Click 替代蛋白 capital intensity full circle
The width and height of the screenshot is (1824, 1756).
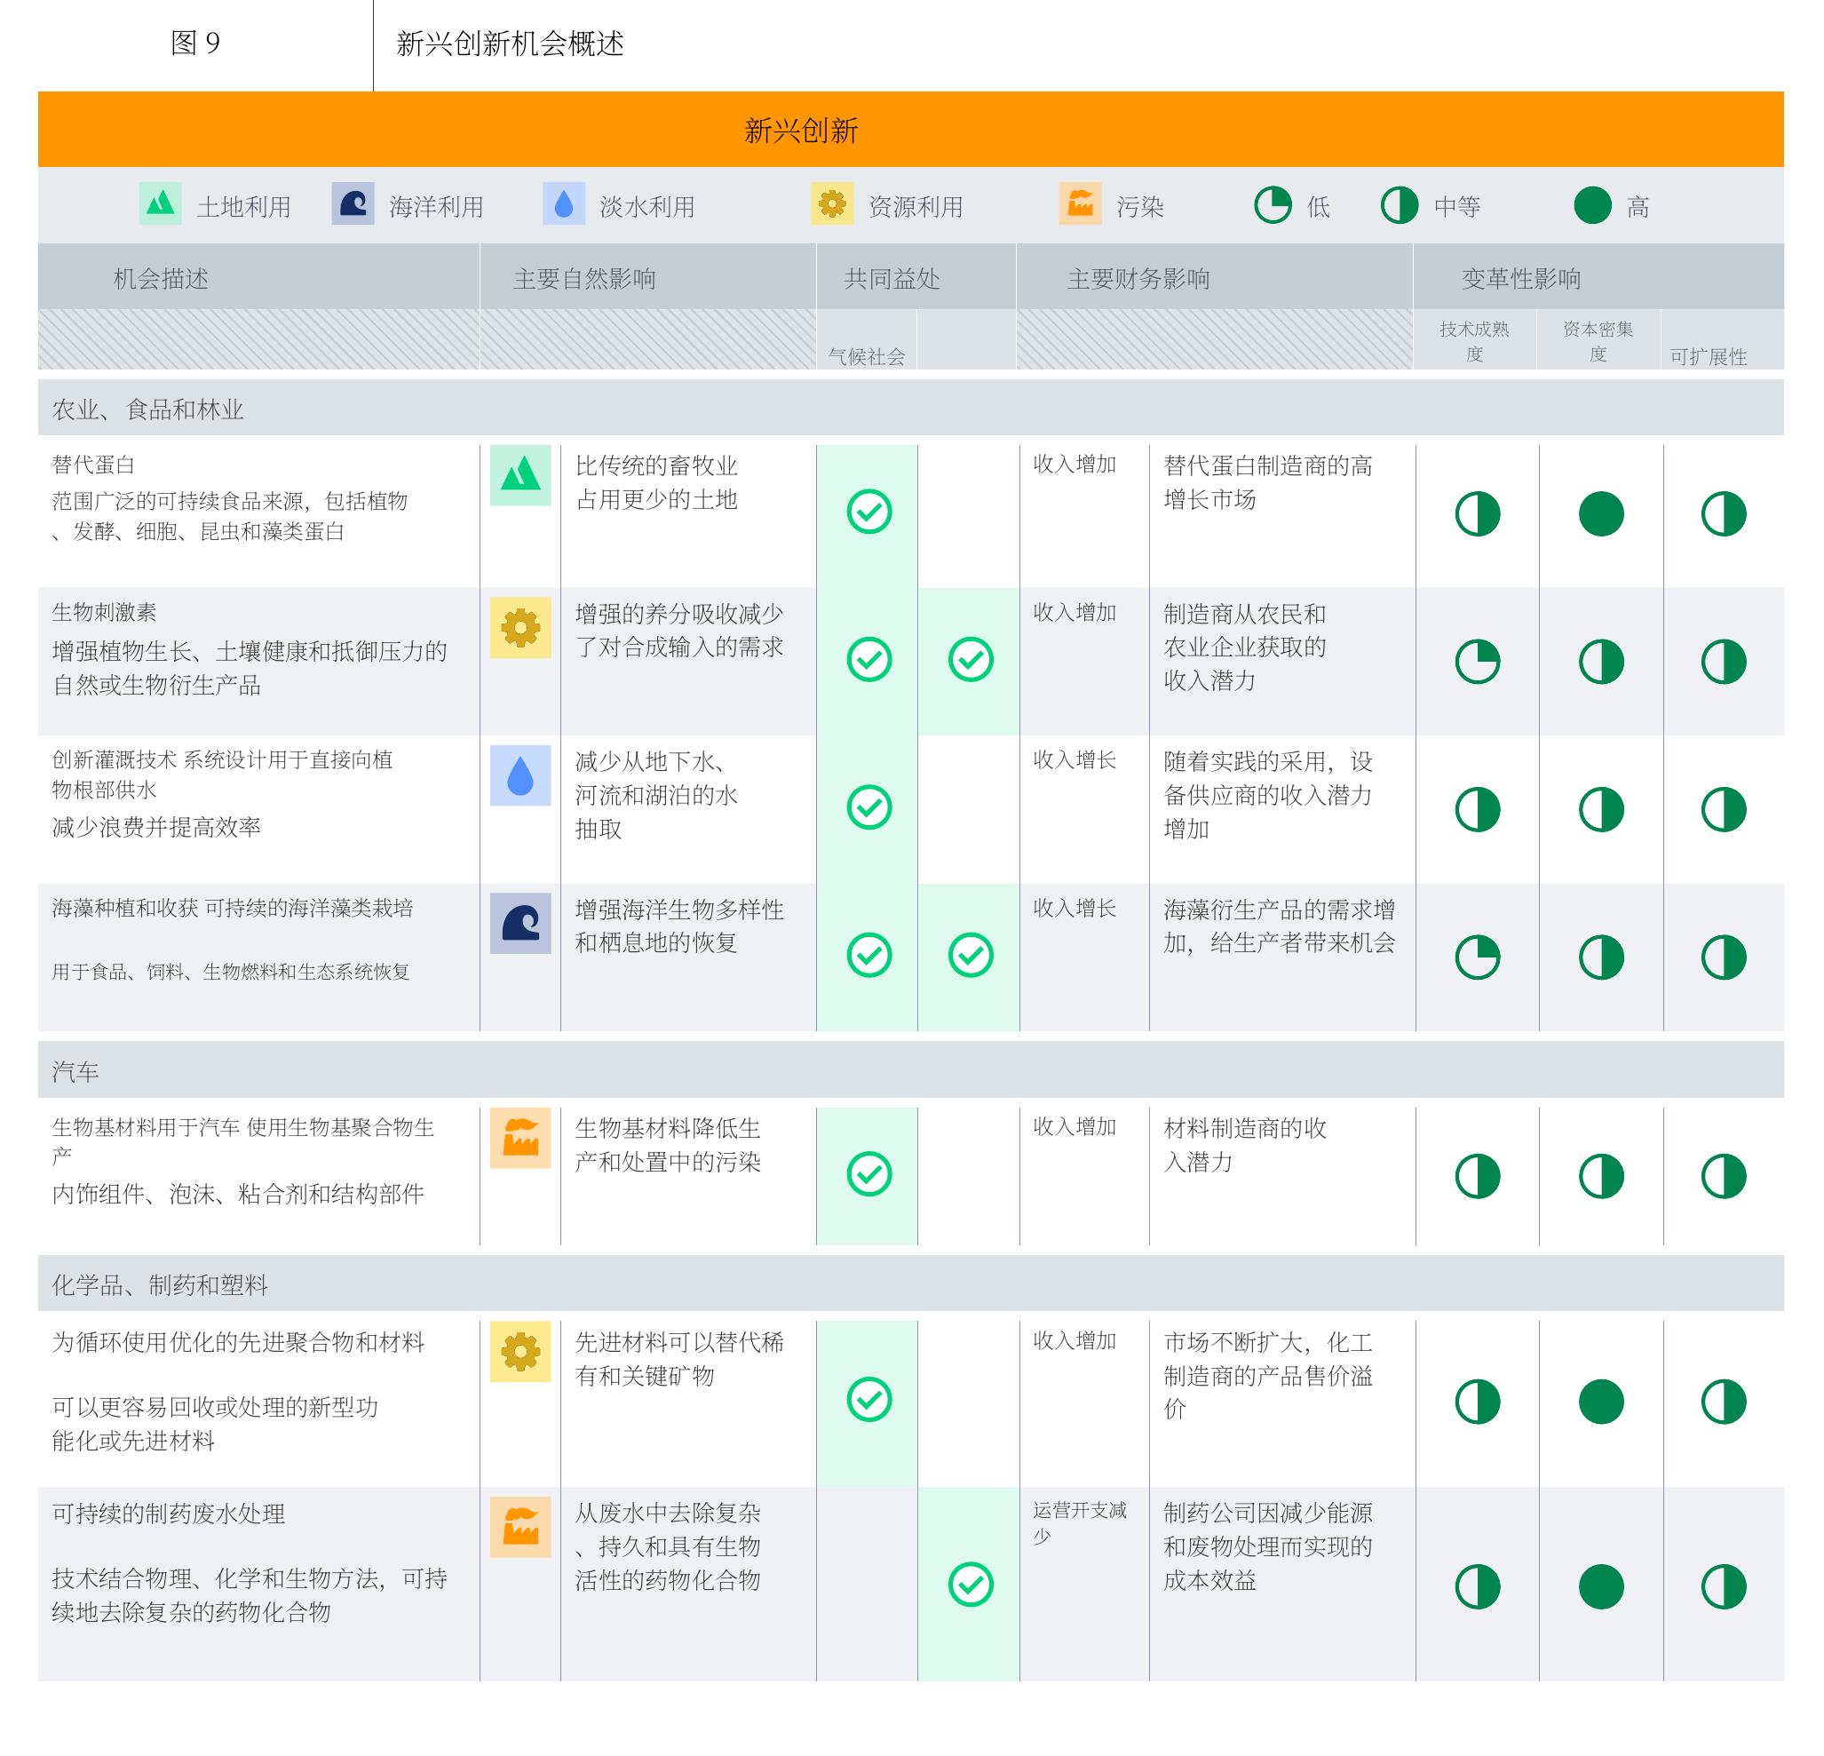(x=1600, y=513)
